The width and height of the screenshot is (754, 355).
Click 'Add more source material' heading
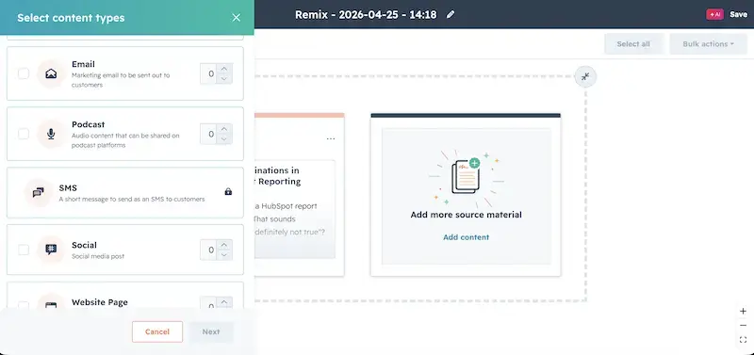(x=466, y=215)
